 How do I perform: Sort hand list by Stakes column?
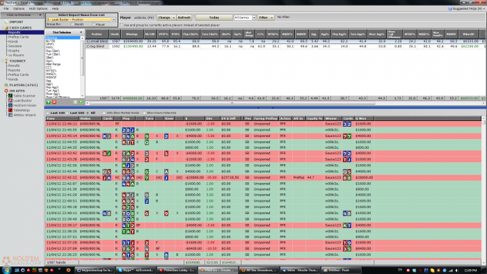tap(90, 118)
